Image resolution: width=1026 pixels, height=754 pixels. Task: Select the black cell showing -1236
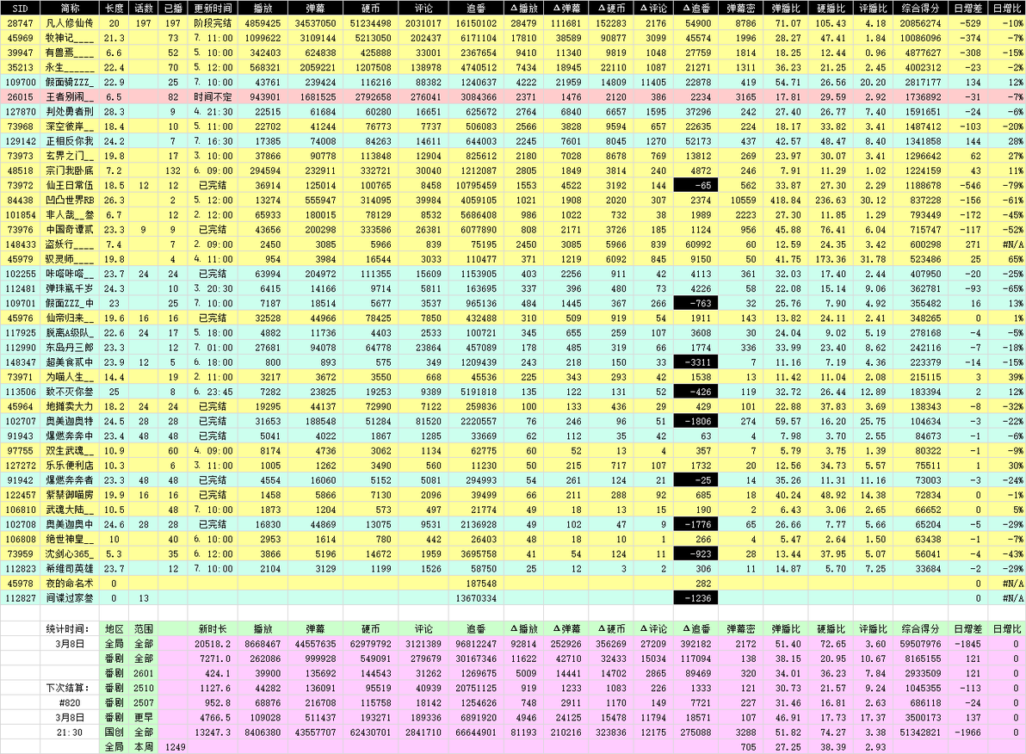tap(696, 597)
